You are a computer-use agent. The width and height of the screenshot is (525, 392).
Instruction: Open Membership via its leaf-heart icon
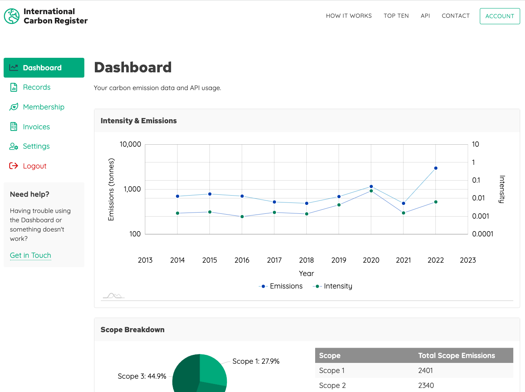tap(14, 107)
